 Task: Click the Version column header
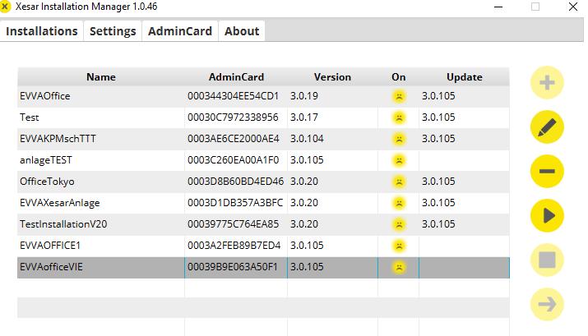point(332,76)
